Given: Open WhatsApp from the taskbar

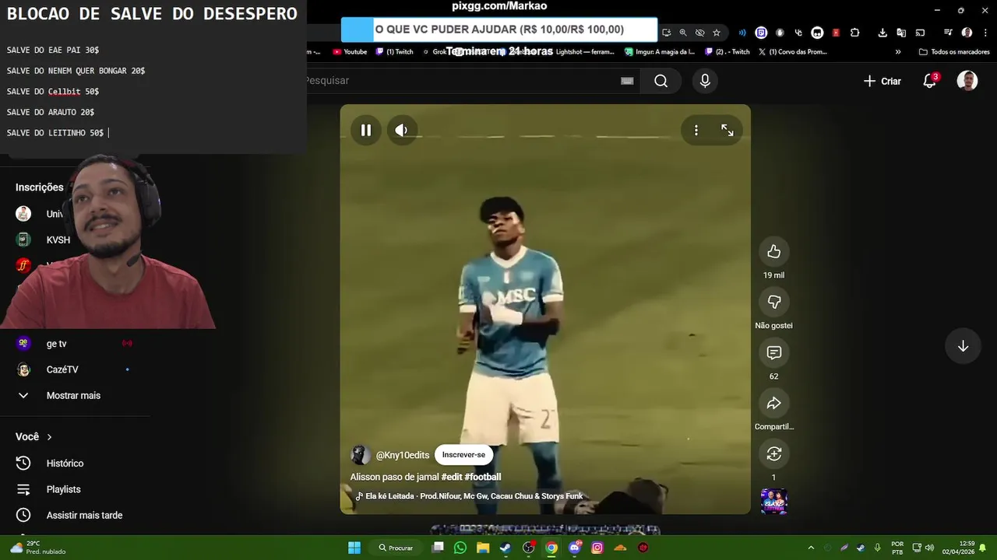Looking at the screenshot, I should (x=460, y=548).
